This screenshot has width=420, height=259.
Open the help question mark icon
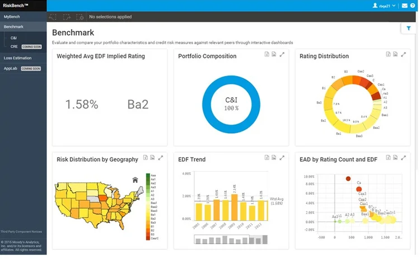[413, 6]
